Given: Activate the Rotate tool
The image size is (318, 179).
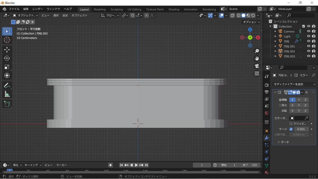Looking at the screenshot, I should [7, 58].
